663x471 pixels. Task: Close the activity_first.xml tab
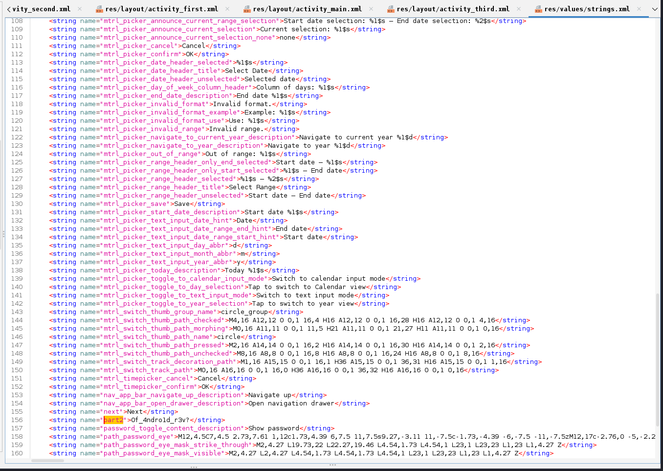tap(227, 9)
